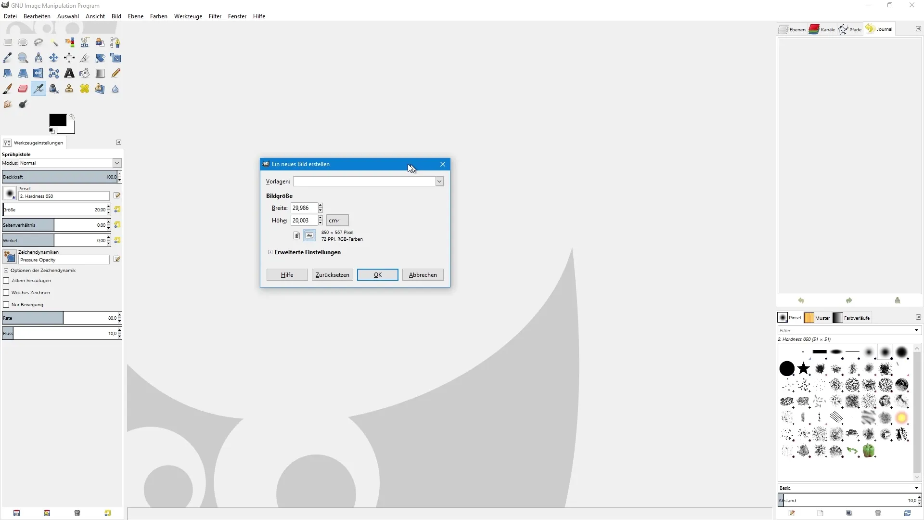Enable Zittern hinzufügen checkbox
The image size is (924, 520).
[x=6, y=280]
